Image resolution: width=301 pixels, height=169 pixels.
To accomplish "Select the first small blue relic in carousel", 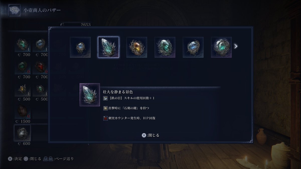I will point(80,47).
